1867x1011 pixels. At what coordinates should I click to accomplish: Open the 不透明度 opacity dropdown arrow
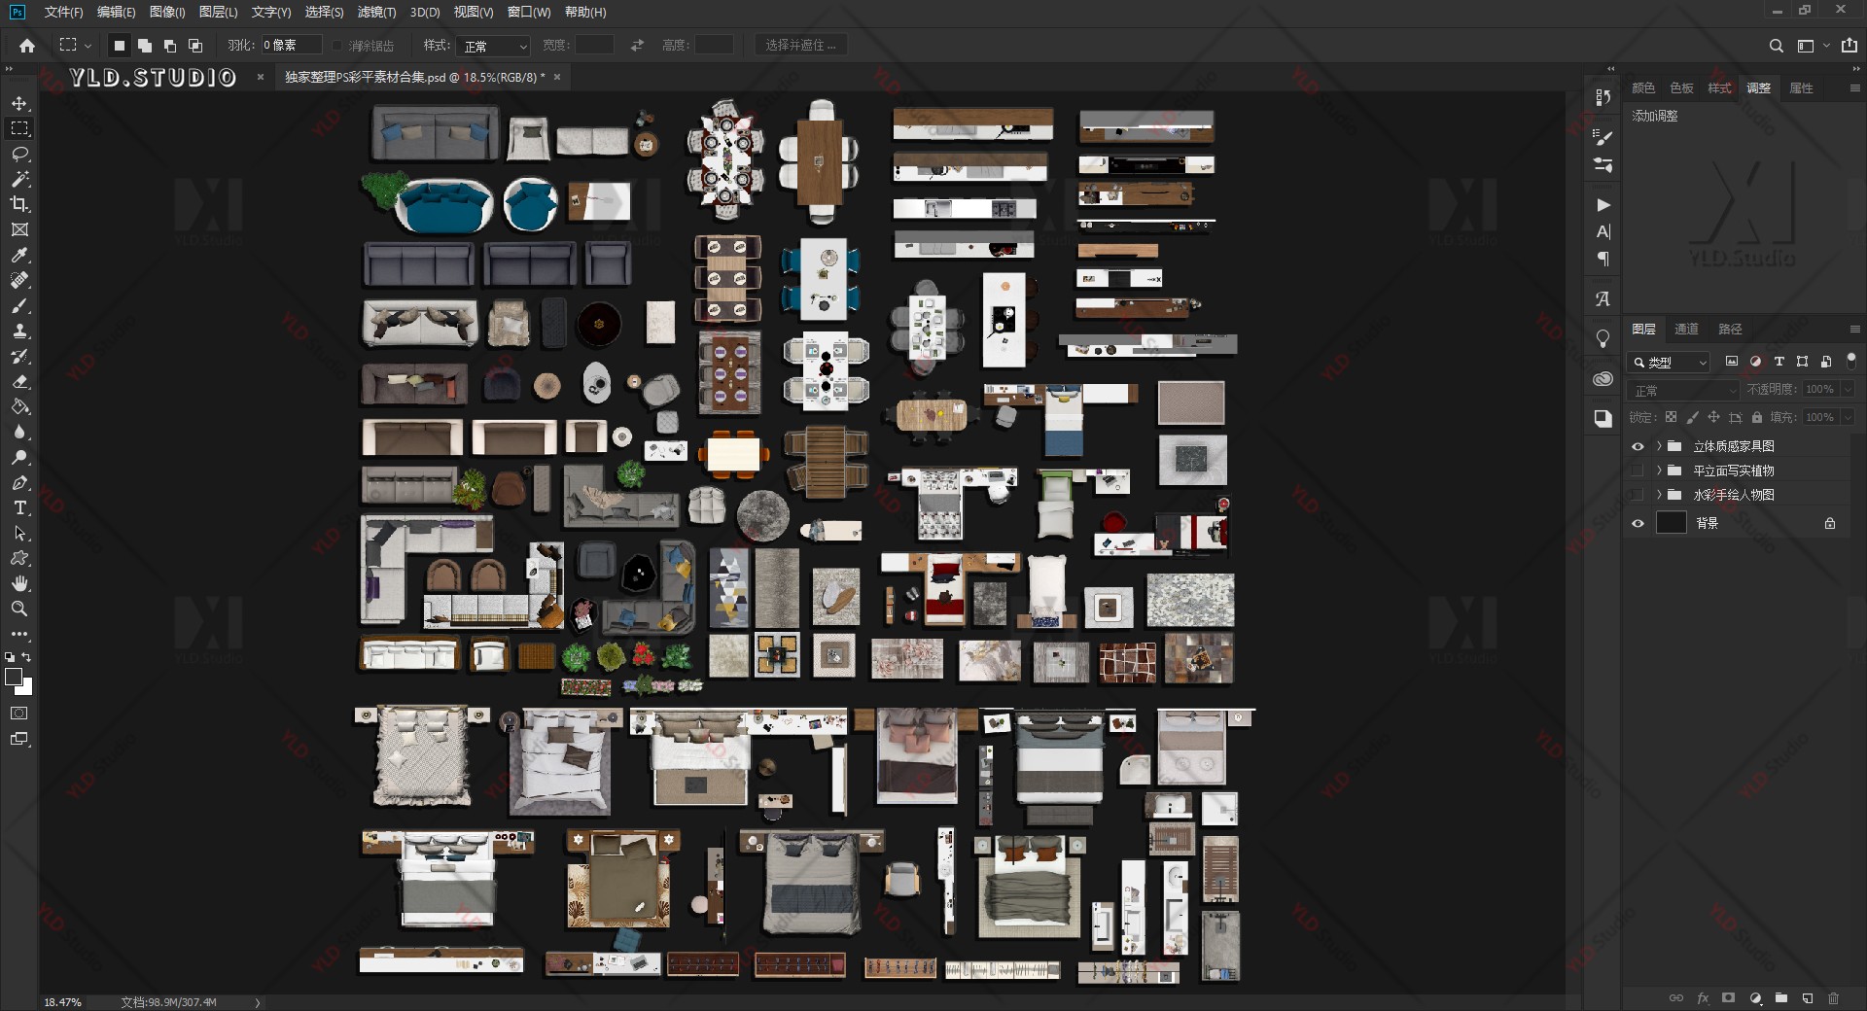click(1848, 389)
